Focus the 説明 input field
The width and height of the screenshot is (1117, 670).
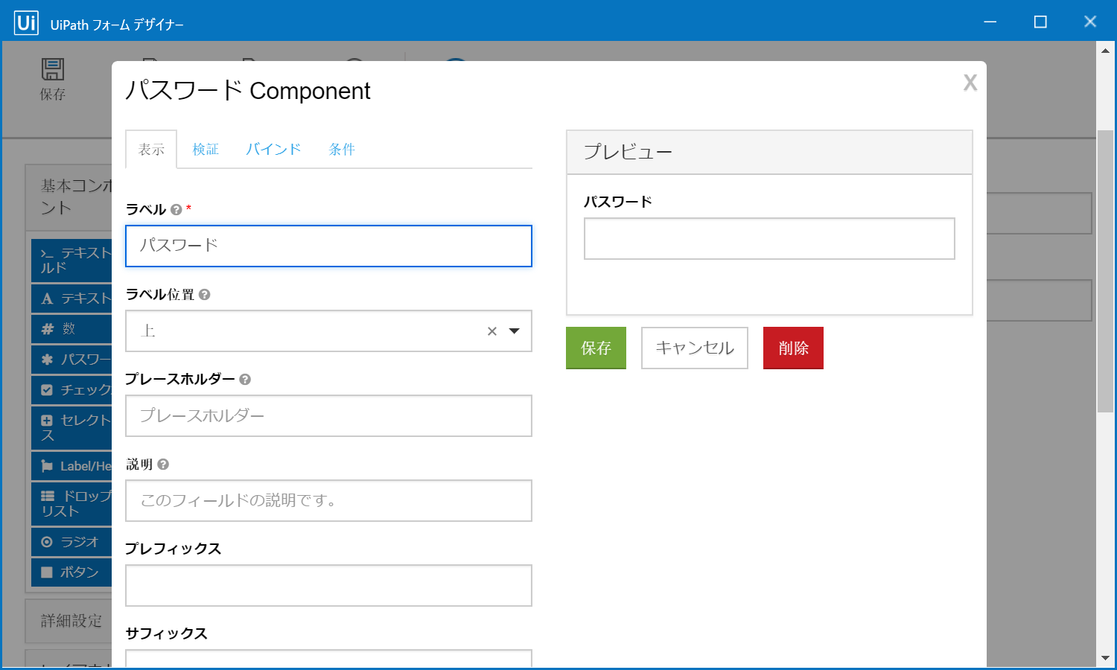[328, 500]
